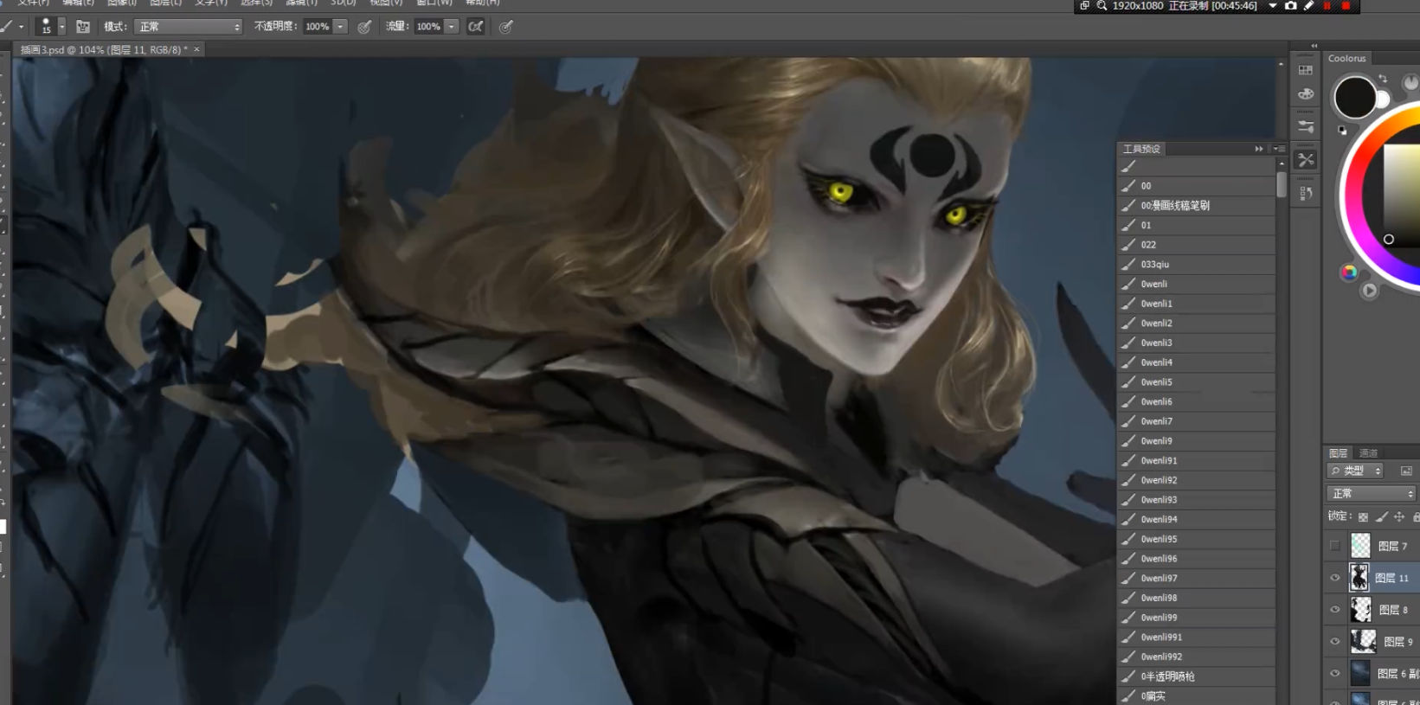1420x705 pixels.
Task: Lock layer position move icon
Action: (1399, 517)
